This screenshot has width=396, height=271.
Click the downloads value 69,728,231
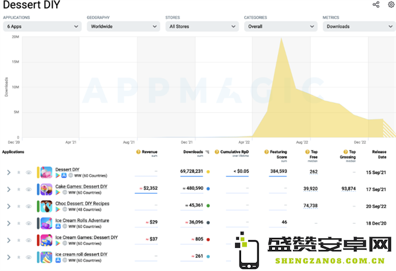point(191,171)
